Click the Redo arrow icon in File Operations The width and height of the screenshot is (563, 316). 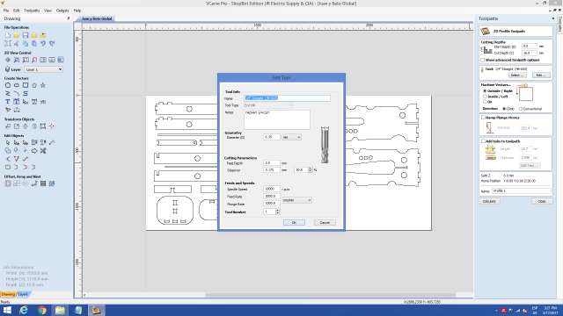[52, 43]
